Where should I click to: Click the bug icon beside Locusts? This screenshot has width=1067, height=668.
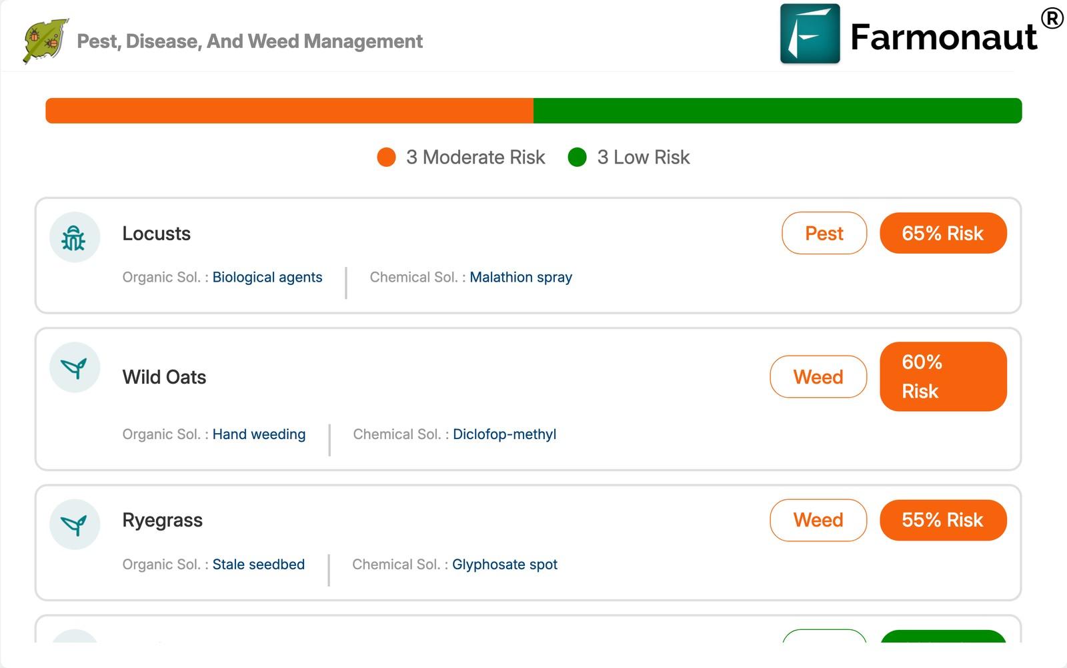[75, 238]
